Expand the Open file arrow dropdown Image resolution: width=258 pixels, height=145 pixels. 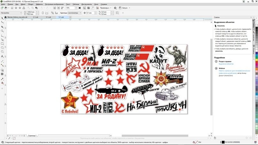click(x=9, y=8)
